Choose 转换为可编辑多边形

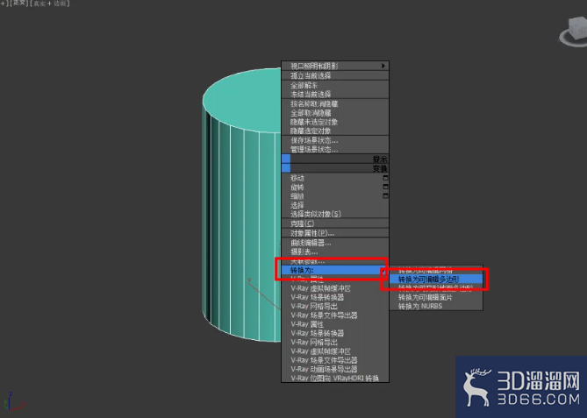[436, 280]
